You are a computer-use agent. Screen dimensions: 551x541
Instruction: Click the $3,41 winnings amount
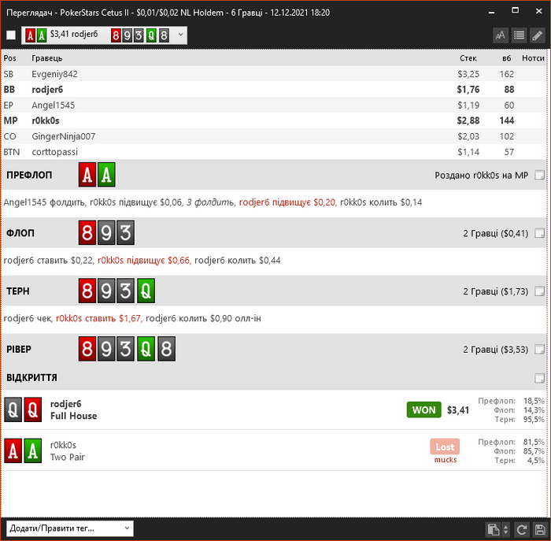click(x=458, y=409)
